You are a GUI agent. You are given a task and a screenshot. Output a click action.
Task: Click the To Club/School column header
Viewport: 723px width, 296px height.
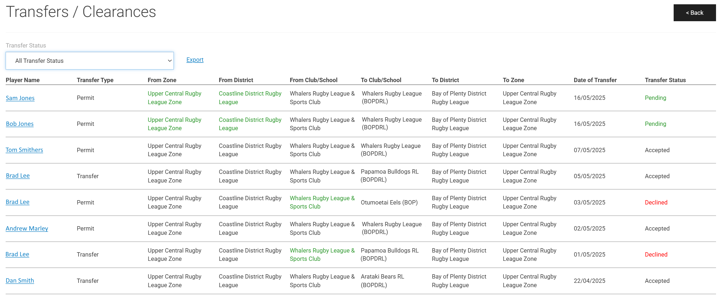click(x=381, y=80)
